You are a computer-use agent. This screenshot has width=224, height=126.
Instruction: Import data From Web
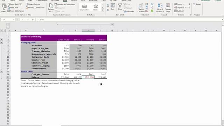click(13, 8)
